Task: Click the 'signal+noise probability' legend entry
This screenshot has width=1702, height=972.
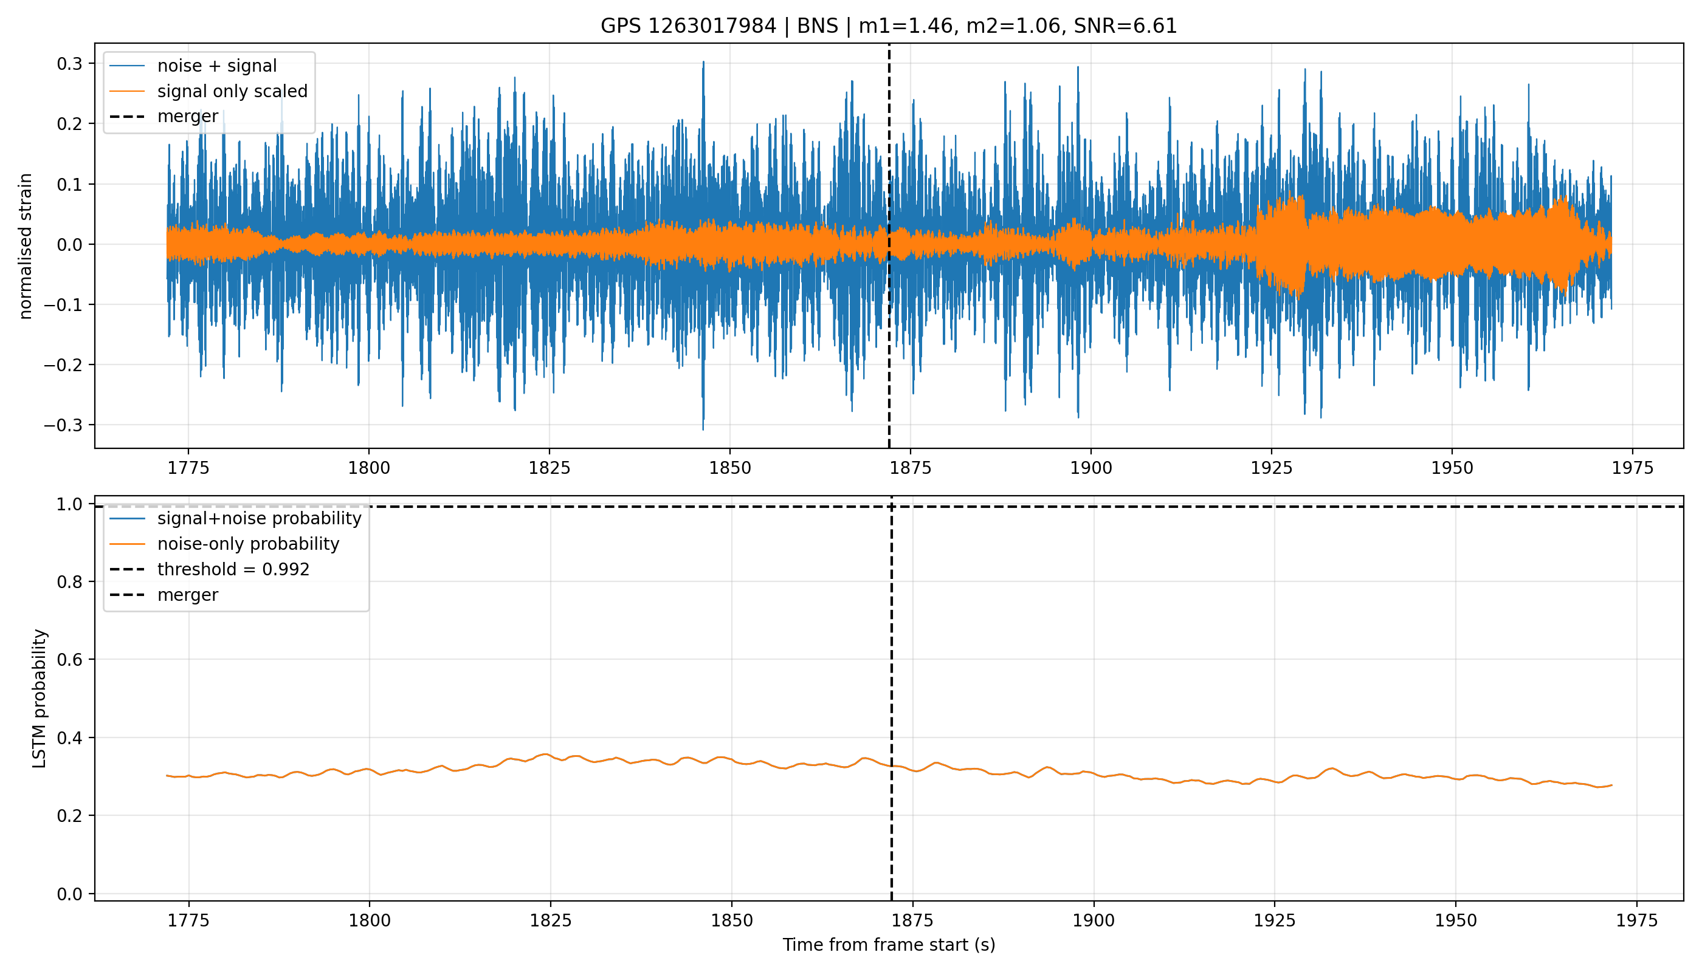Action: pyautogui.click(x=235, y=518)
